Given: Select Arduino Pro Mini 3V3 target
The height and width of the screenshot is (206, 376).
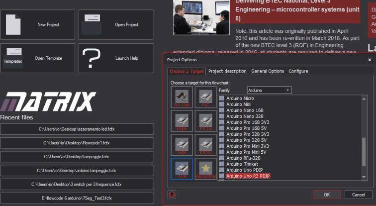Looking at the screenshot, I should (248, 146).
